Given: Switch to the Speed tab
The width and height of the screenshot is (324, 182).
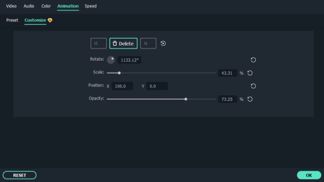Looking at the screenshot, I should coord(90,6).
